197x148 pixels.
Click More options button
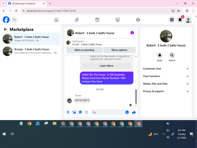click(x=119, y=50)
